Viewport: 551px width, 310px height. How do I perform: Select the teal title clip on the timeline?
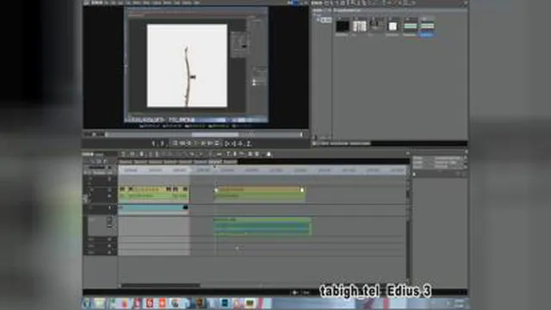153,208
